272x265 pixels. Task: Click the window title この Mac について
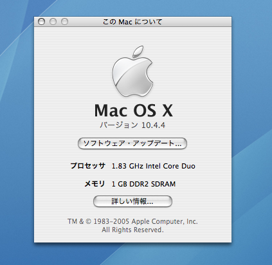pos(132,22)
